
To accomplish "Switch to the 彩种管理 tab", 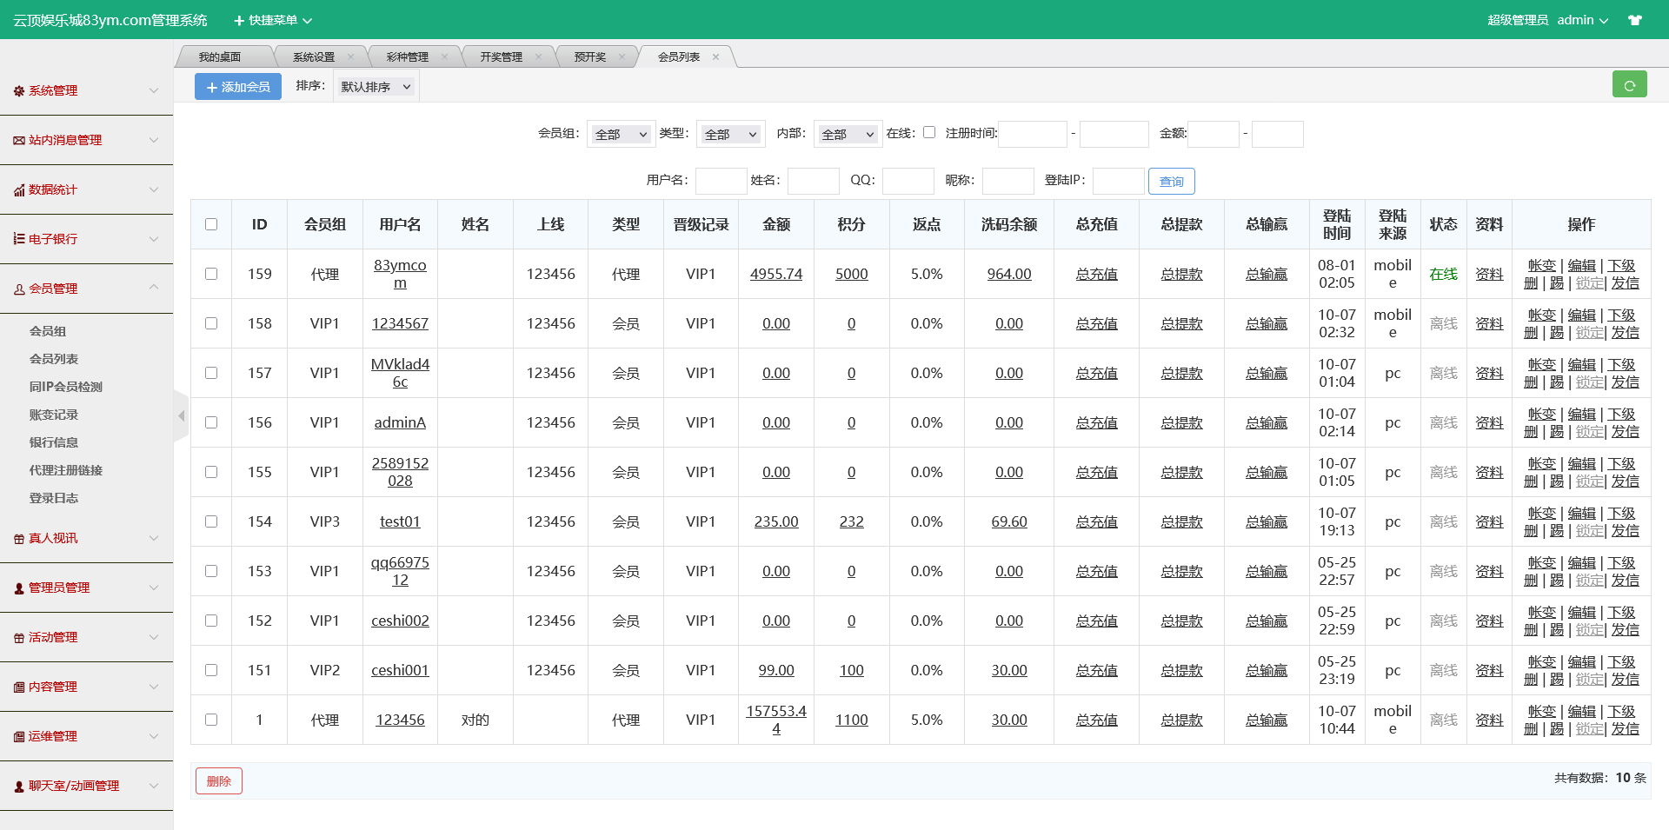I will pos(407,57).
